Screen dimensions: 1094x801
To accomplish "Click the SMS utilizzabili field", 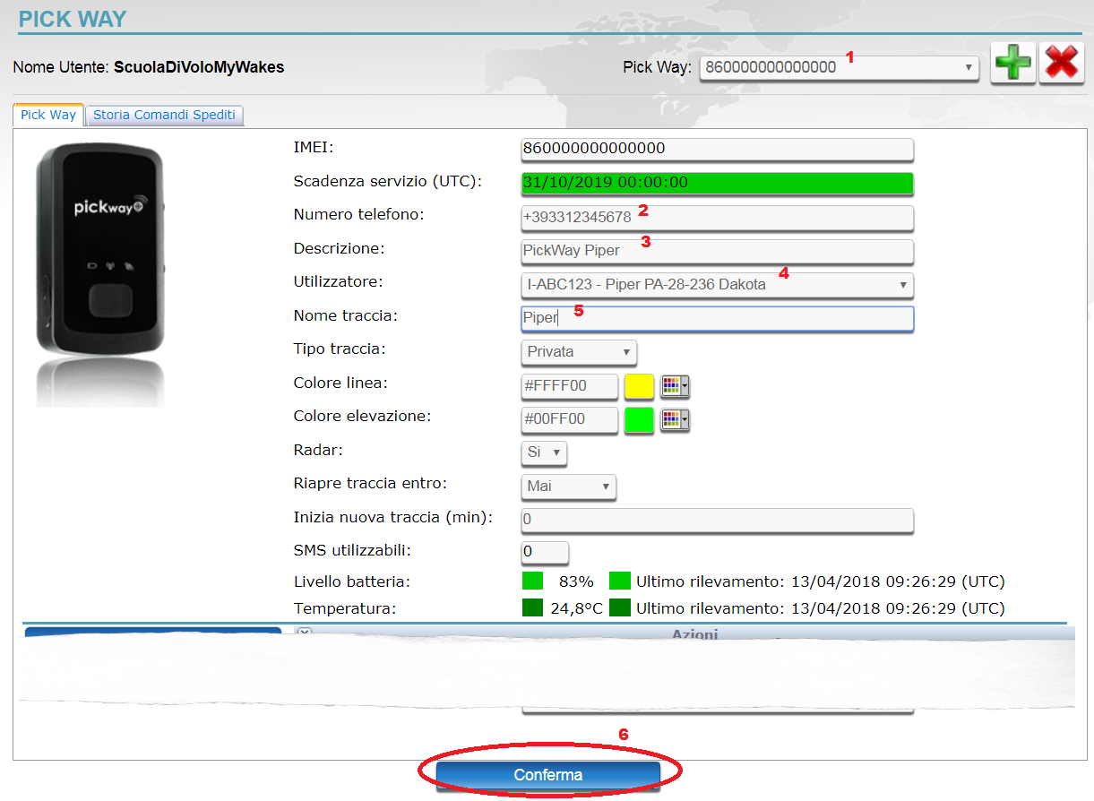I will (x=545, y=552).
